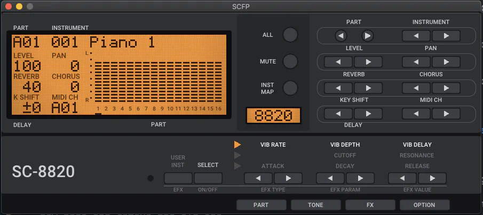
Task: Click the third gray row indicator arrow
Action: tap(237, 166)
